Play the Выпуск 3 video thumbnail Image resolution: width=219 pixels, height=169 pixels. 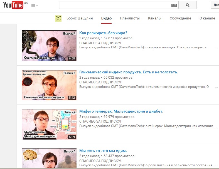pos(49,85)
